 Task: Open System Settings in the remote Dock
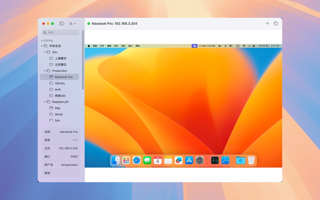point(200,160)
